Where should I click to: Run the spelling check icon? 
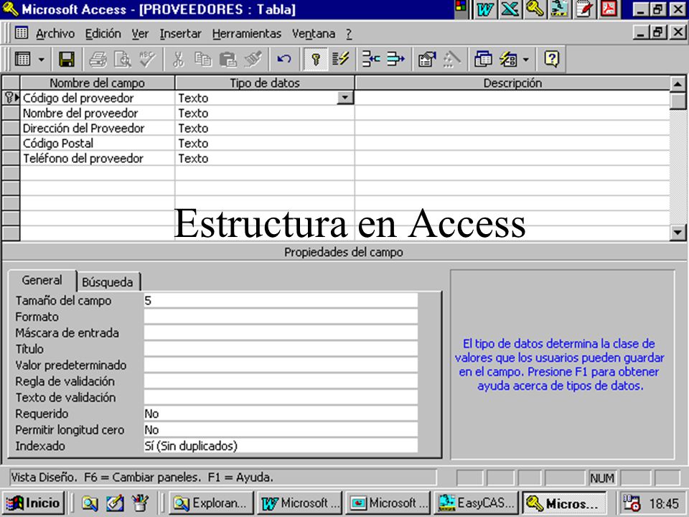147,60
